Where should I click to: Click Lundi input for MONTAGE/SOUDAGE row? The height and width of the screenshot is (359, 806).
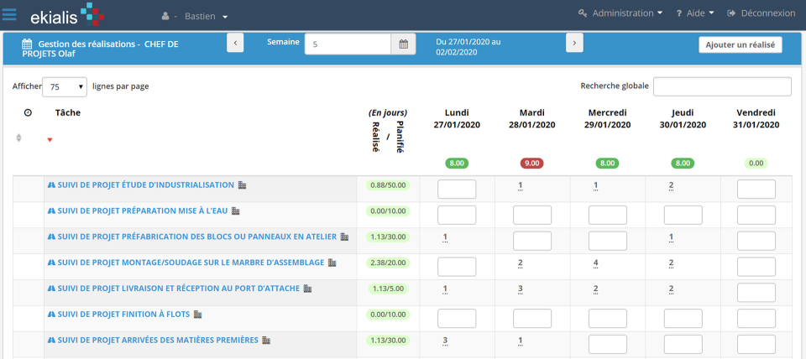[x=457, y=267]
